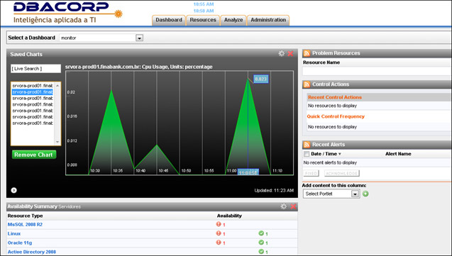Viewport: 452px width, 256px height.
Task: Click the Live Search input field
Action: (x=35, y=69)
